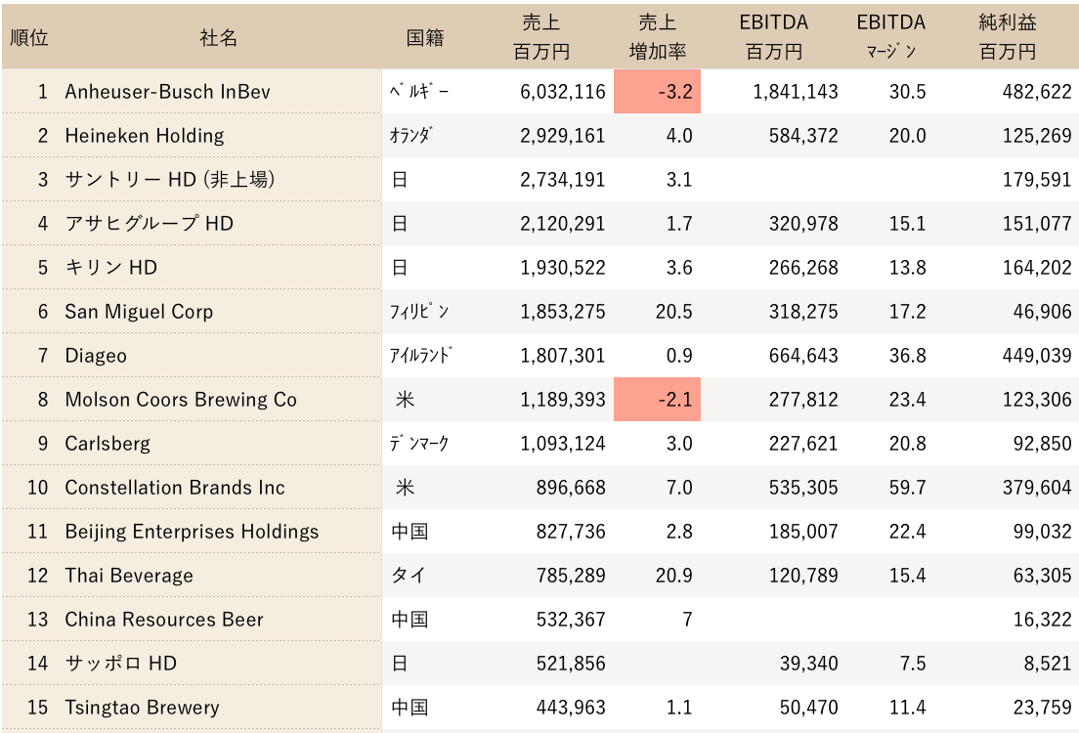Click the 7.5 EBITDA margin value
This screenshot has height=733, width=1079.
(x=913, y=664)
